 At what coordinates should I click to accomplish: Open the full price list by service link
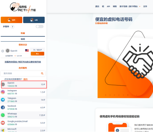(x=23, y=62)
